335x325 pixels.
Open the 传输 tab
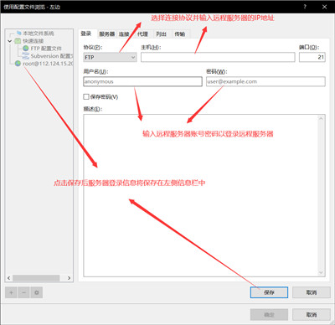pyautogui.click(x=180, y=34)
